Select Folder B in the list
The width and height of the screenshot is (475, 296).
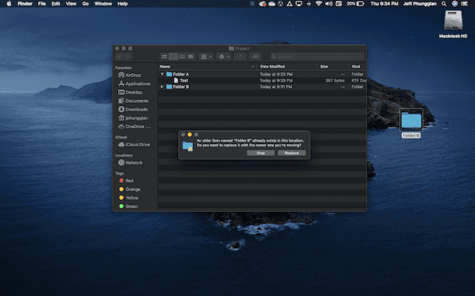click(x=262, y=86)
